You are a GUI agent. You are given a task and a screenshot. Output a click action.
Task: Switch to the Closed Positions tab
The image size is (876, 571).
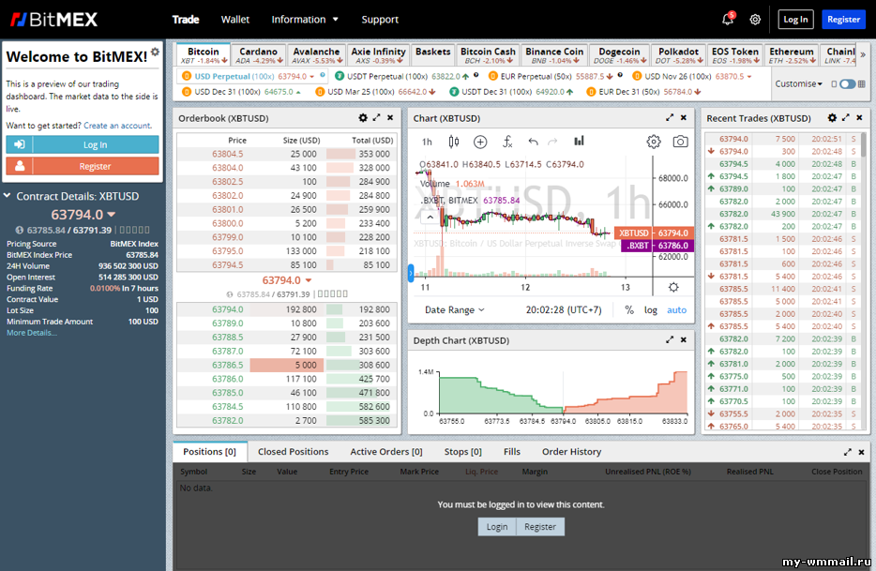[294, 452]
